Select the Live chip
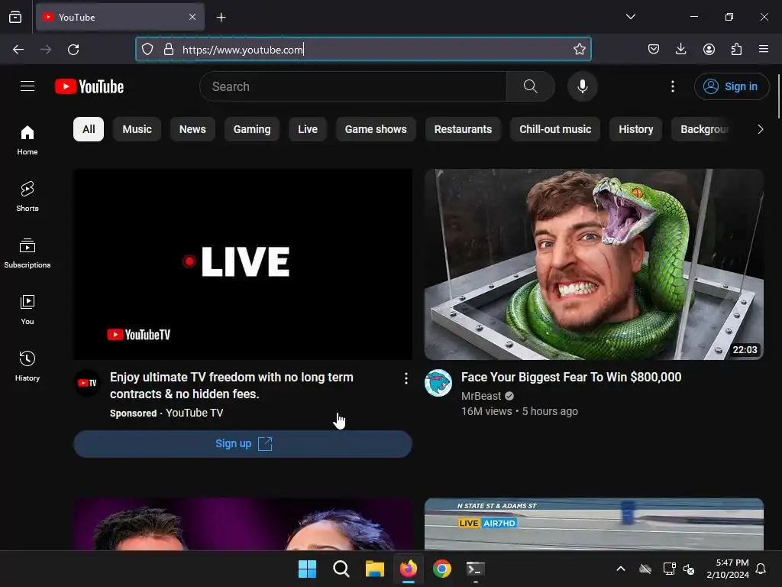 pos(308,129)
